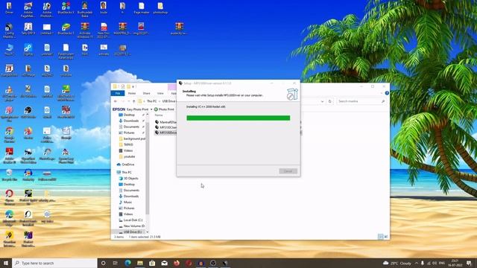Viewport: 477px width, 268px height.
Task: Open the Home ribbon tab in File Explorer
Action: 132,93
